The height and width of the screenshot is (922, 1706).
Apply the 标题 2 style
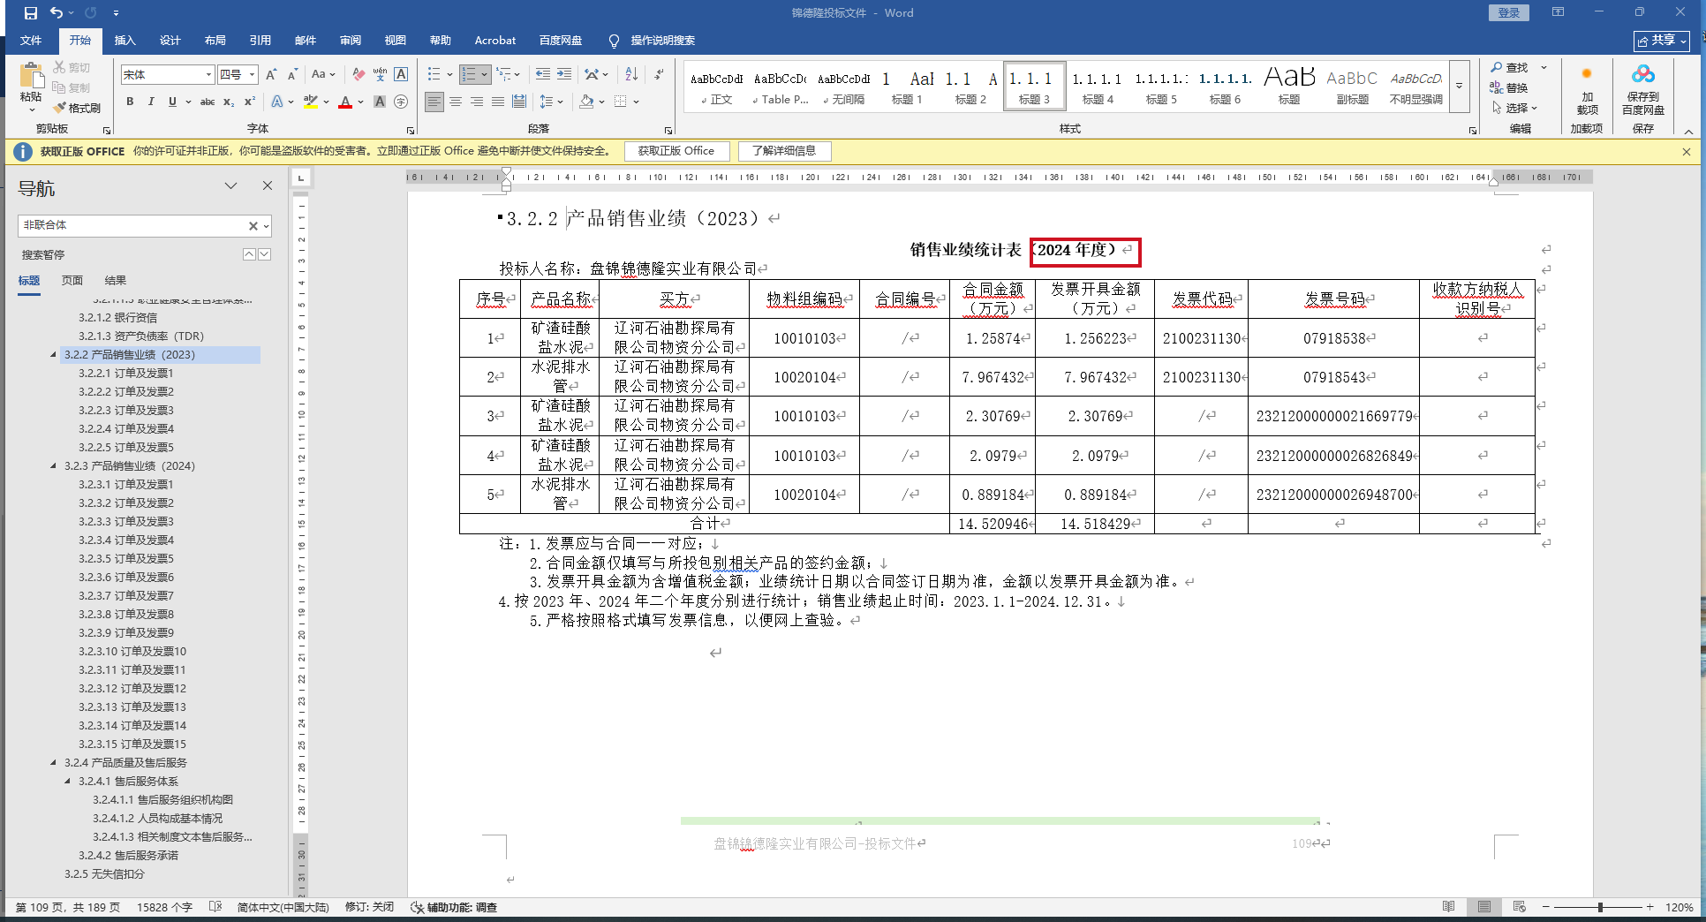point(970,87)
